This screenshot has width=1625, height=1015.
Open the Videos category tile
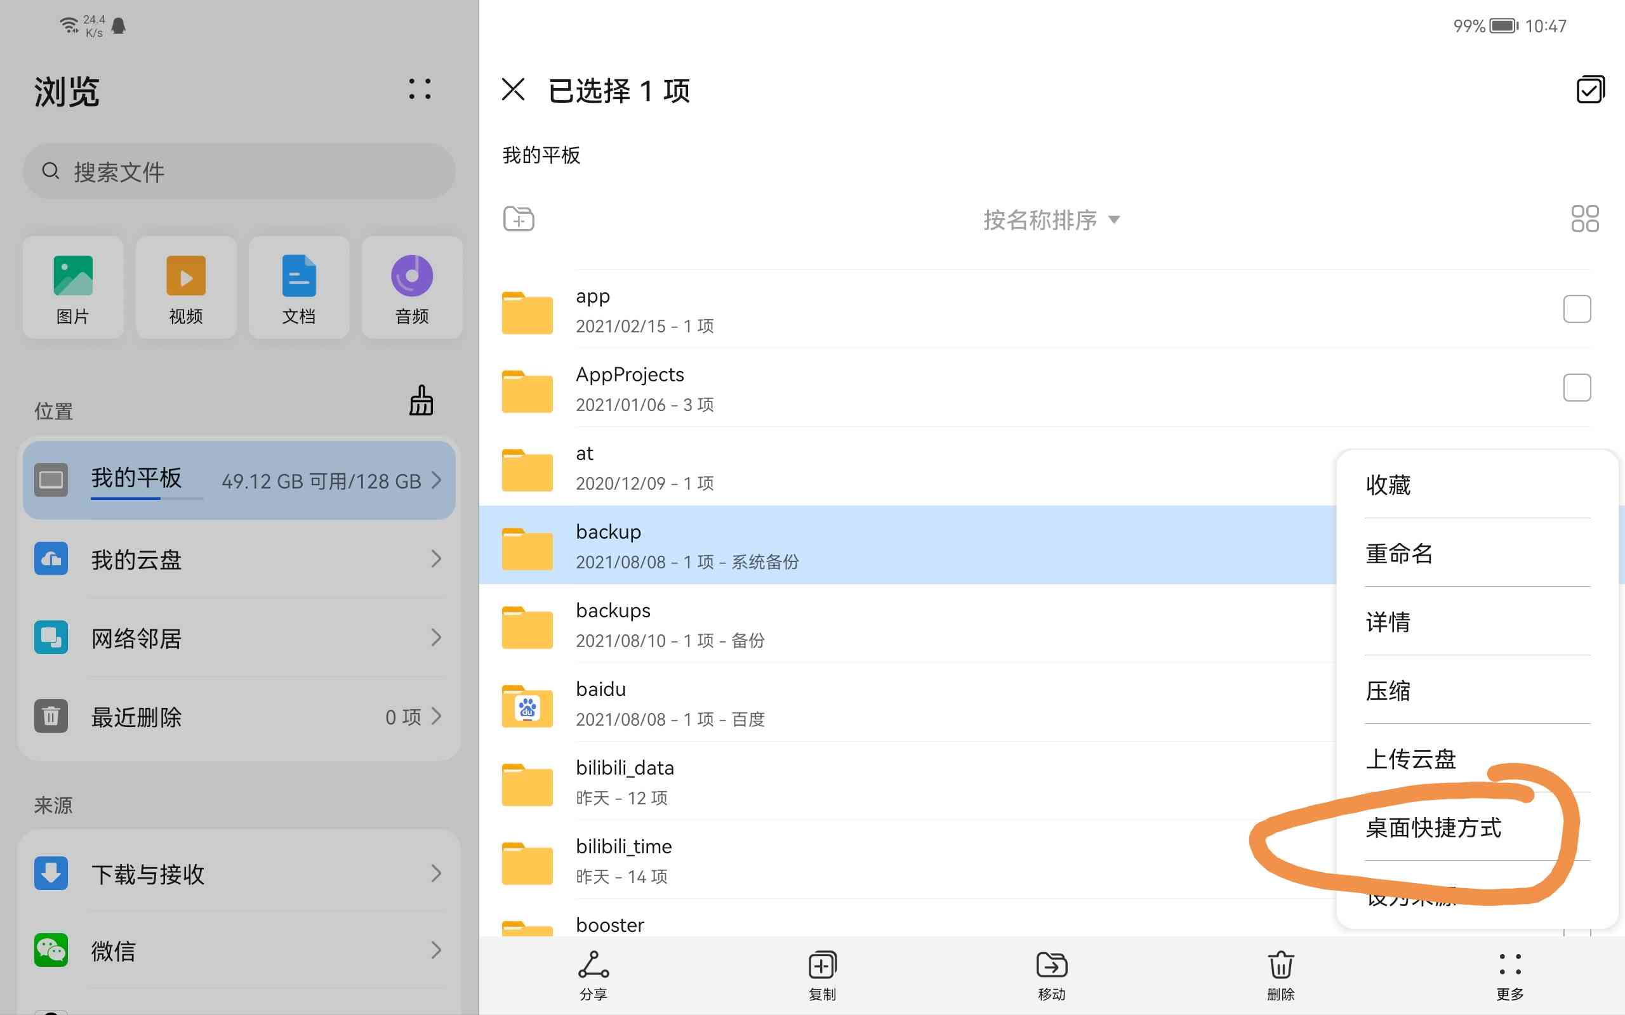tap(186, 287)
